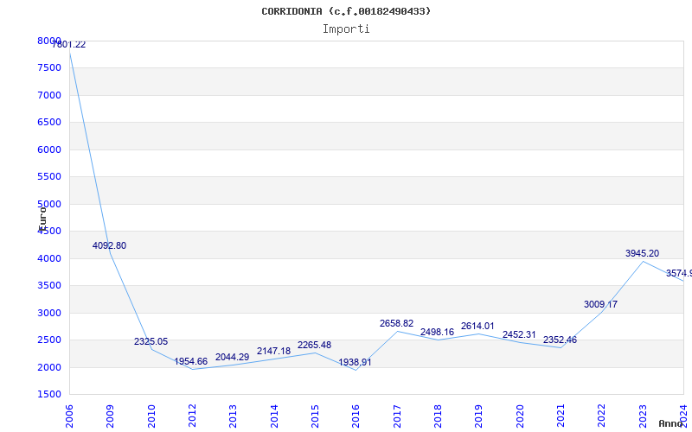Viewport: 692px width, 432px height.
Task: Click the x-axis year 2010
Action: click(x=151, y=416)
